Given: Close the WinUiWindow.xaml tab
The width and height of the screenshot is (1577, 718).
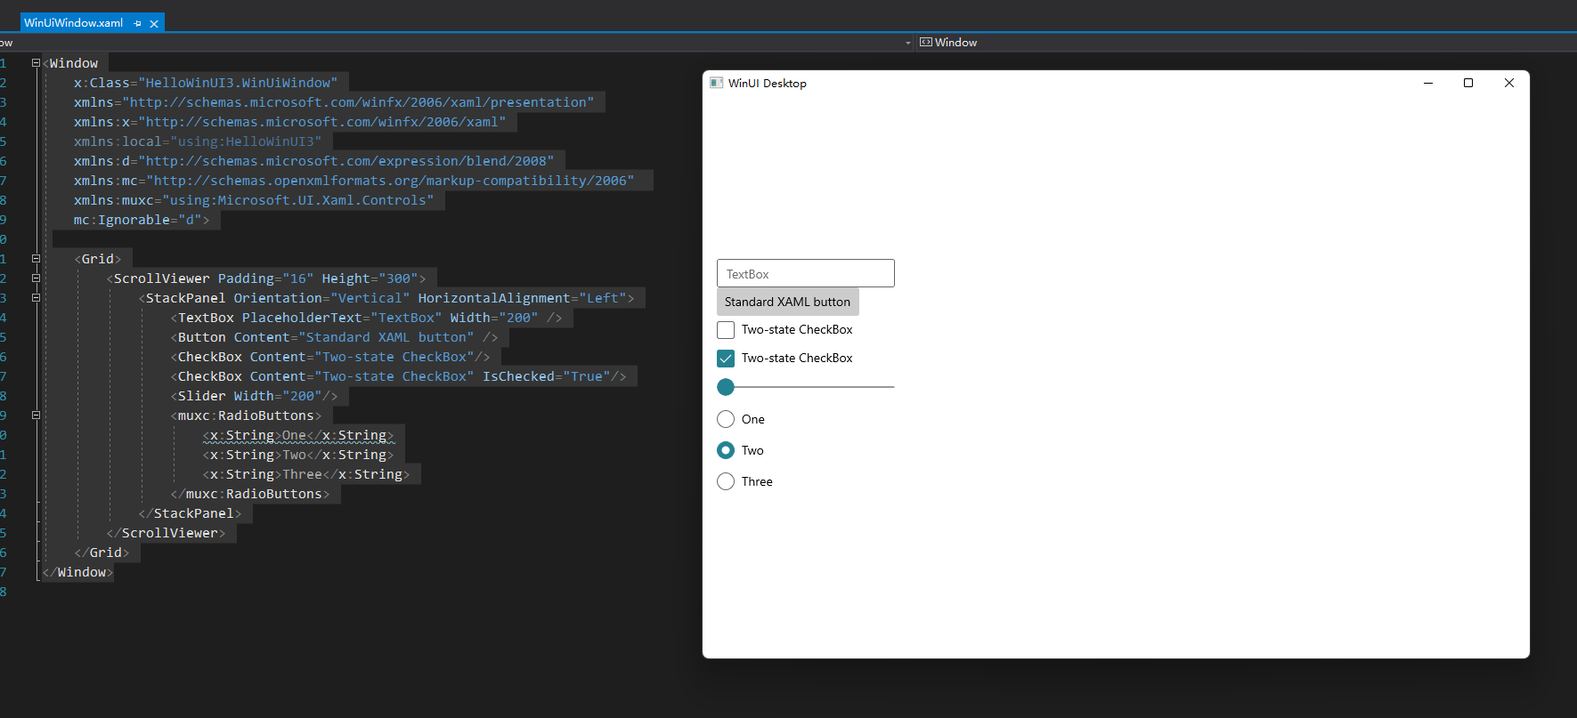Looking at the screenshot, I should [154, 23].
